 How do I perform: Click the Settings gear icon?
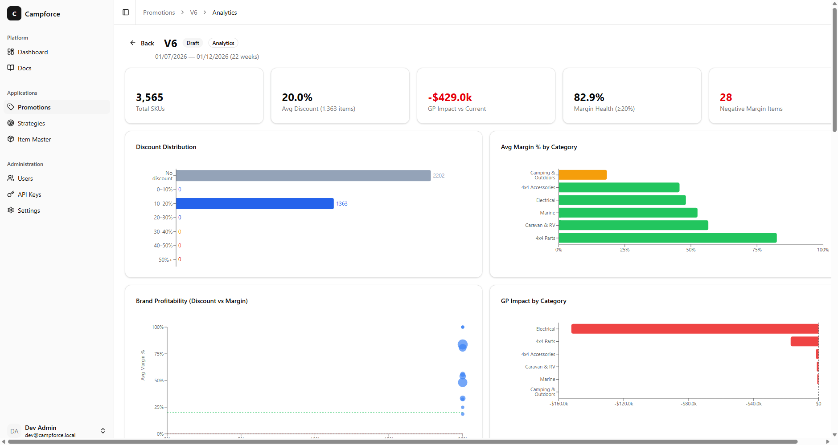[x=11, y=210]
